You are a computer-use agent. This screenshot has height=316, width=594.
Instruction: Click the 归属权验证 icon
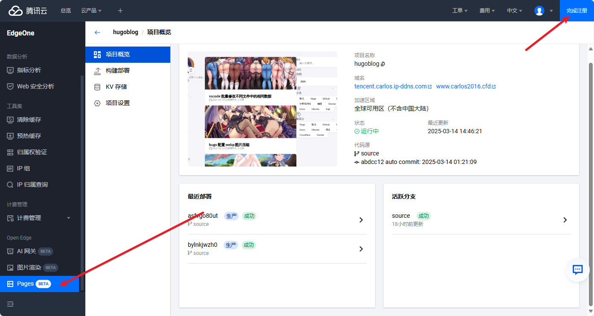10,152
